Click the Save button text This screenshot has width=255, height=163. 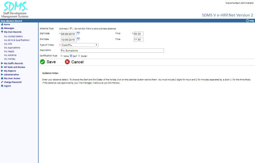51,62
